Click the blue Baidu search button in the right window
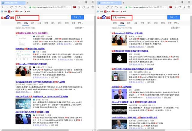Viewport: 192px width, 131px height. point(174,17)
